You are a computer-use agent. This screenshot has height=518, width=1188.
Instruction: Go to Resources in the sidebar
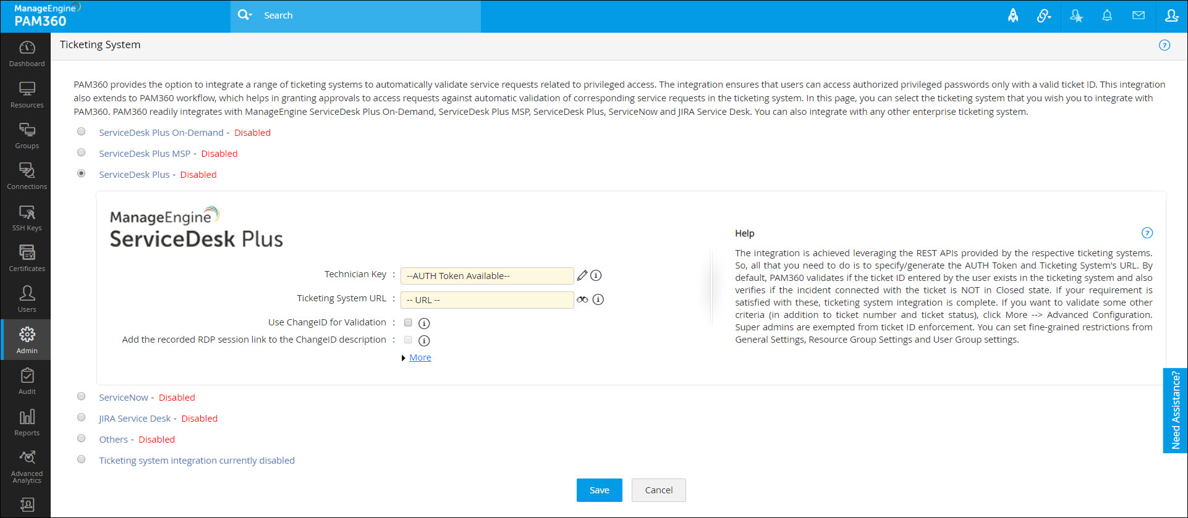(x=27, y=94)
